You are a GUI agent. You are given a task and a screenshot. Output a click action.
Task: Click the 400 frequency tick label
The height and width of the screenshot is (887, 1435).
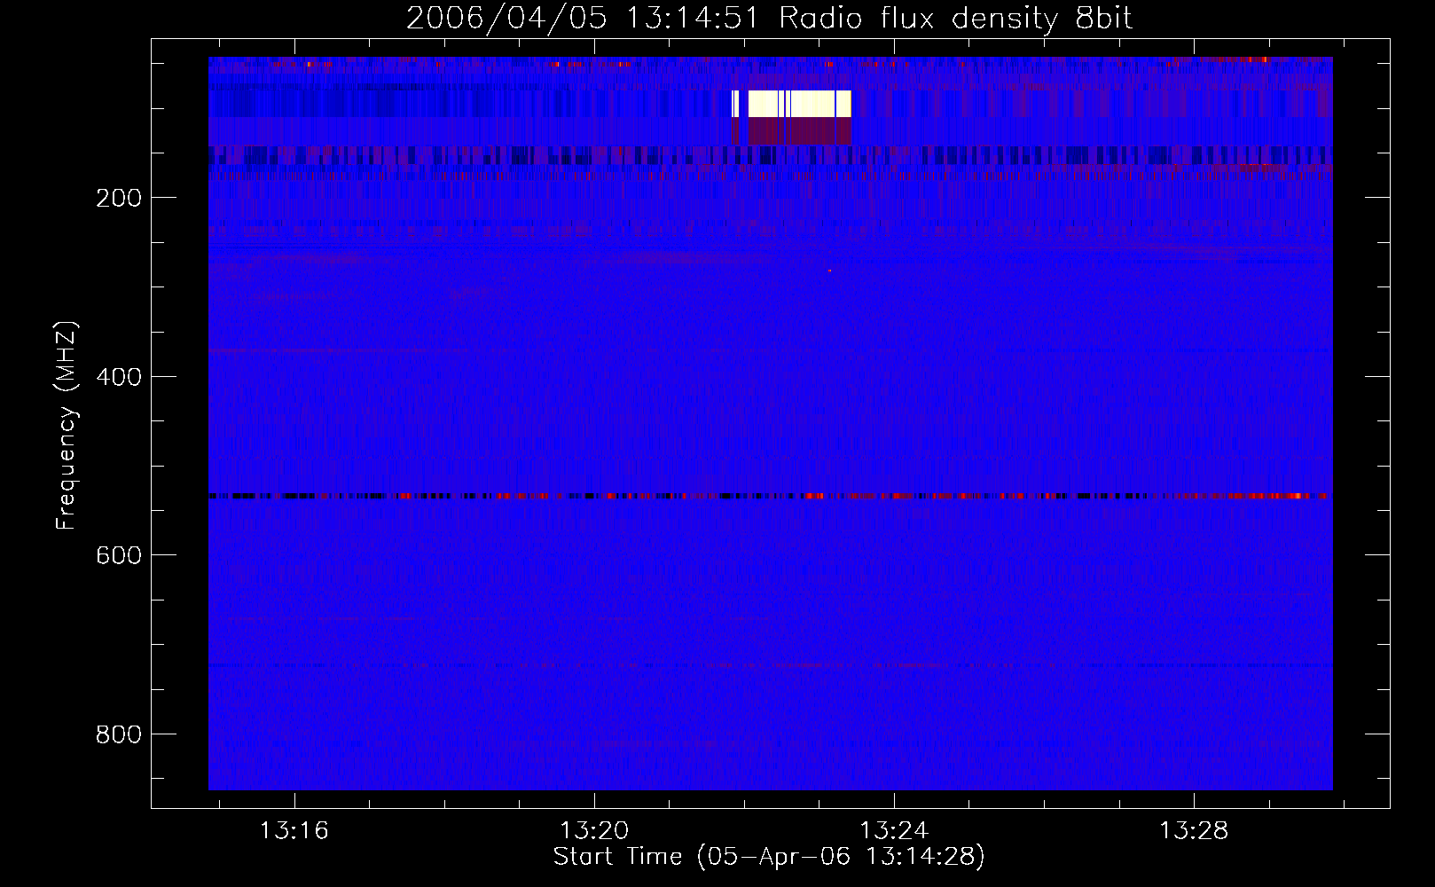coord(119,377)
